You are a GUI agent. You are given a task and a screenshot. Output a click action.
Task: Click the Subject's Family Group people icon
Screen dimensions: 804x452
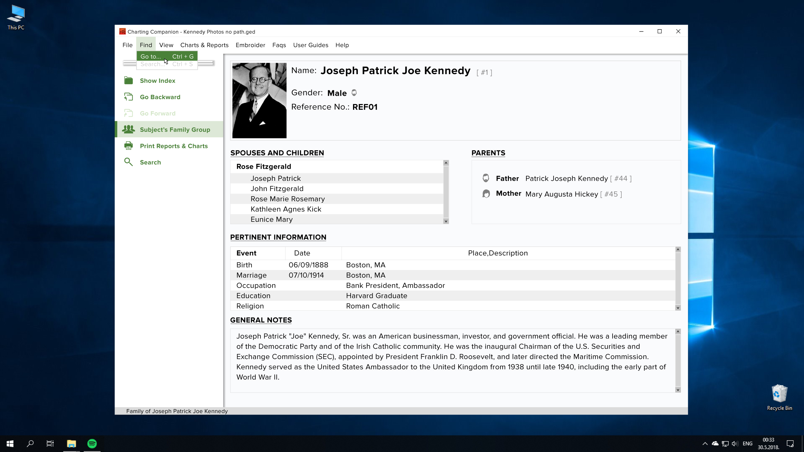[x=128, y=130]
